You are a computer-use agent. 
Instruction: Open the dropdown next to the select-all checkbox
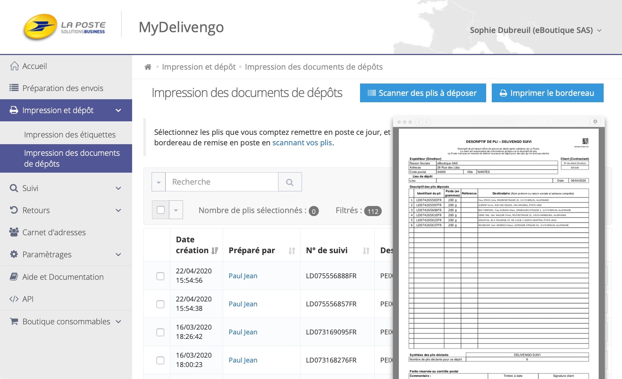pos(176,210)
